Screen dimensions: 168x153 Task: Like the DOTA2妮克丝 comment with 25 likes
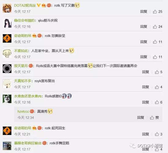pos(157,12)
